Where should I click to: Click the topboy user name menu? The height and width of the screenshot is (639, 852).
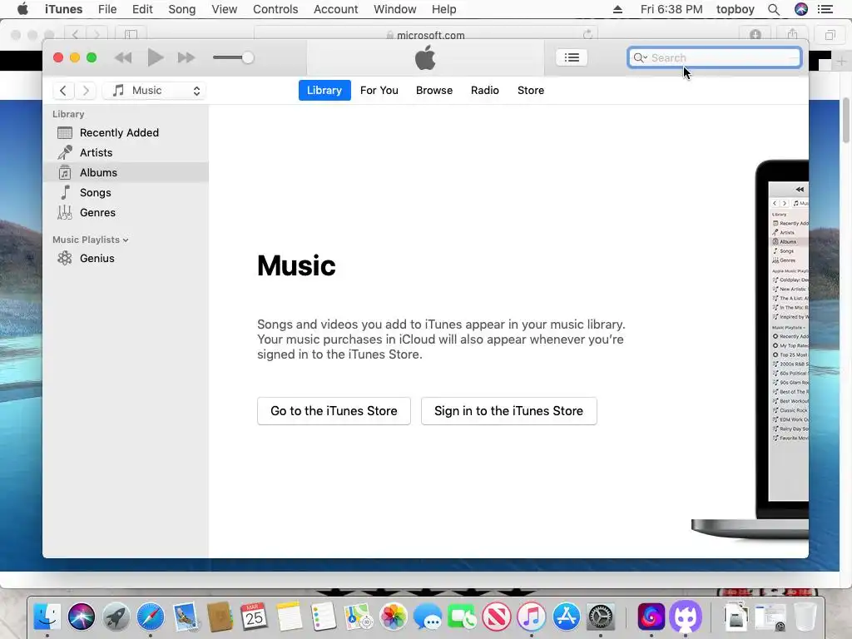736,9
